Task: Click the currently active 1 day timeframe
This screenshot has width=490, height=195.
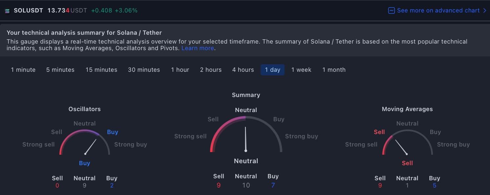Action: pyautogui.click(x=272, y=69)
